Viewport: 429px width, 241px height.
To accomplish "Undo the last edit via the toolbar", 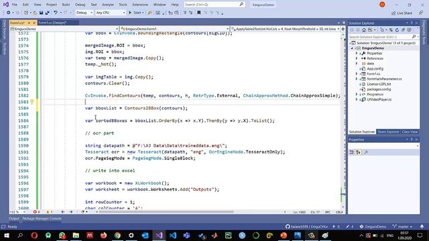I will (x=56, y=13).
